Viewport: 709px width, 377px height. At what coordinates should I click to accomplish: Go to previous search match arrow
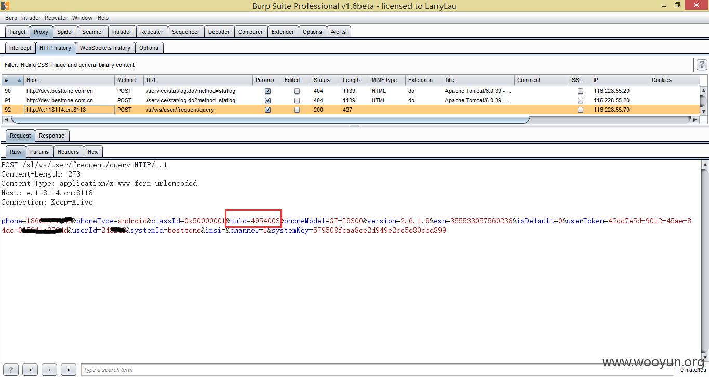(x=30, y=370)
